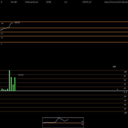128x128 pixels.
Task: Click the SI(TM) title text
Action: tap(49, 2)
